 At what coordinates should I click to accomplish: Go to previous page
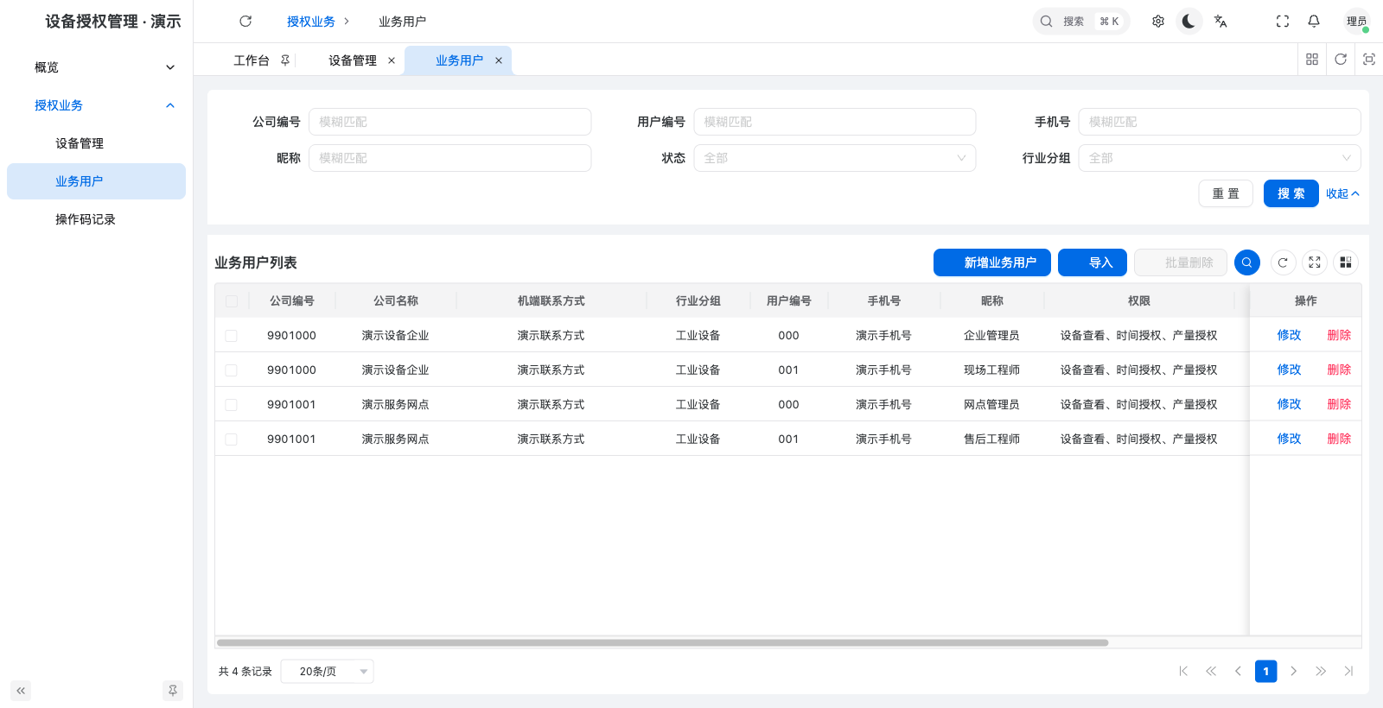click(1238, 671)
